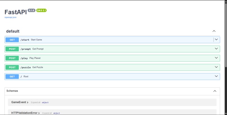Click the object label beside GameEvent
This screenshot has height=115, width=227.
click(45, 103)
